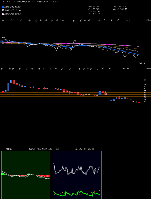
Task: Click the price axis label 18
Action: click(x=145, y=91)
